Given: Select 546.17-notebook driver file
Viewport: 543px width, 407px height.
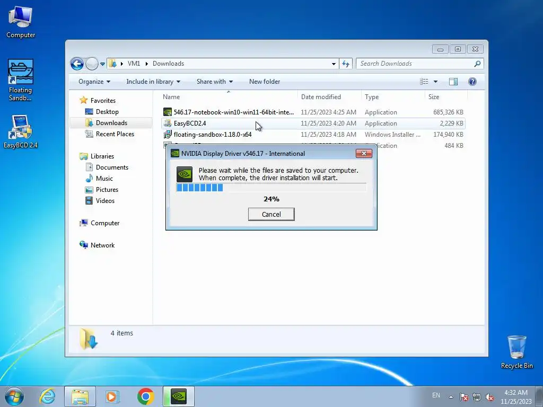Looking at the screenshot, I should [x=313, y=112].
